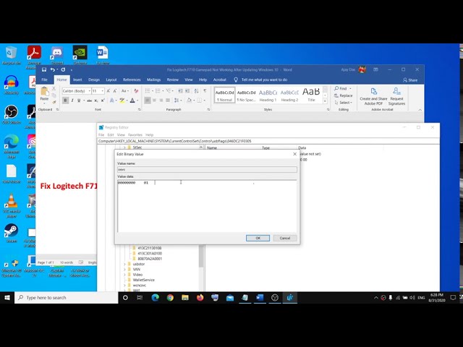This screenshot has height=347, width=463.
Task: Click the Sort icon in Word's Paragraph group
Action: (x=196, y=91)
